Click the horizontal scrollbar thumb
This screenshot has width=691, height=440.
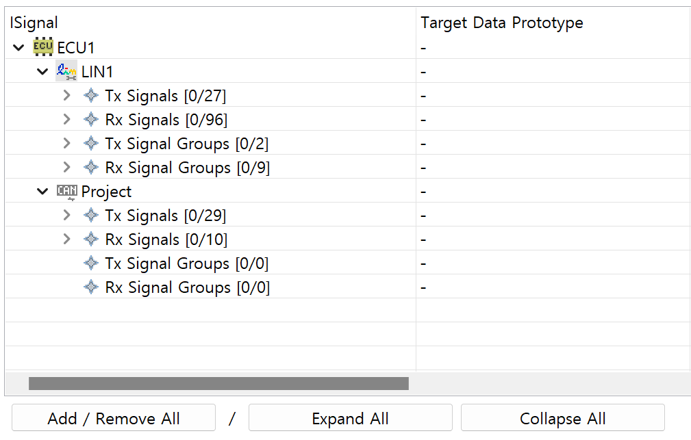(218, 383)
